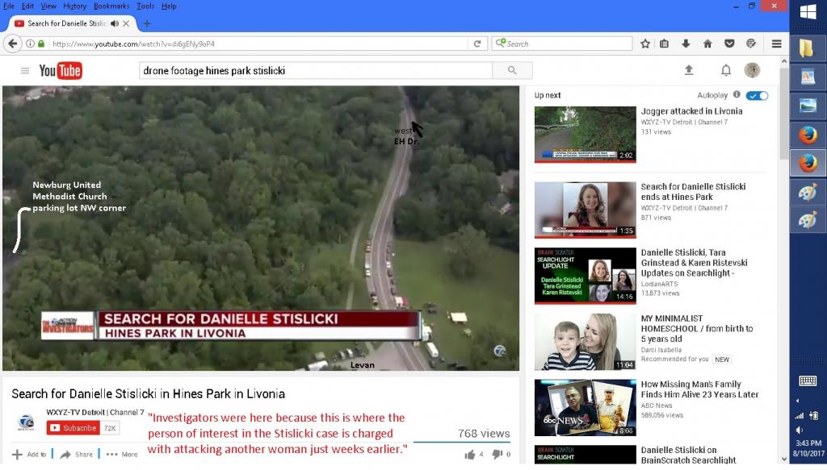Click the YouTube search input field
Screen dimensions: 827x470
(315, 70)
